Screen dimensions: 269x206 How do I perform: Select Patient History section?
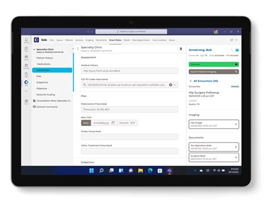tap(45, 58)
